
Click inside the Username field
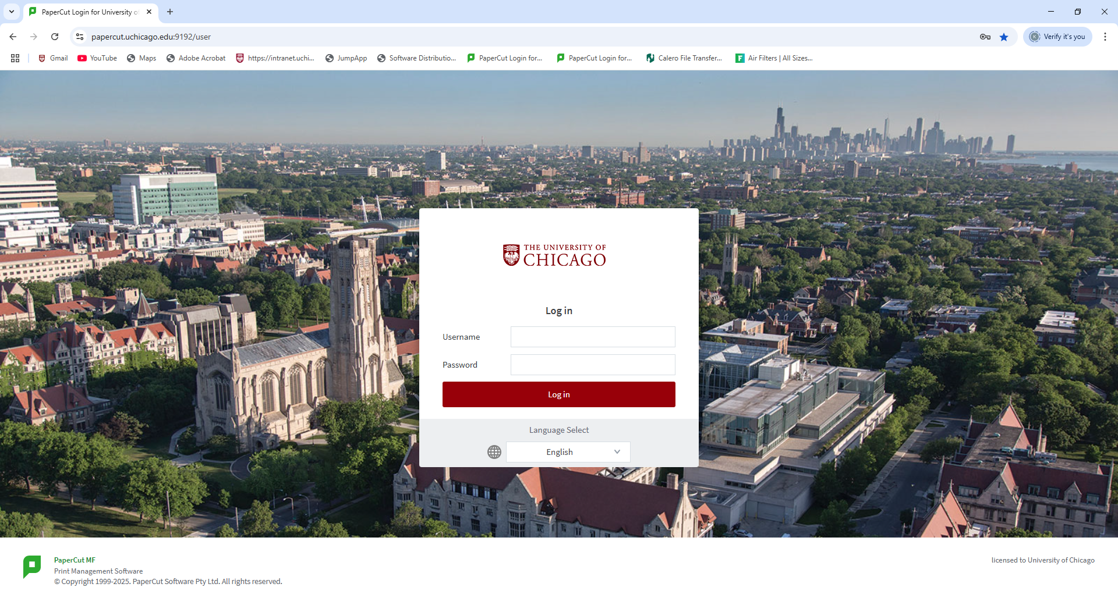pos(592,337)
